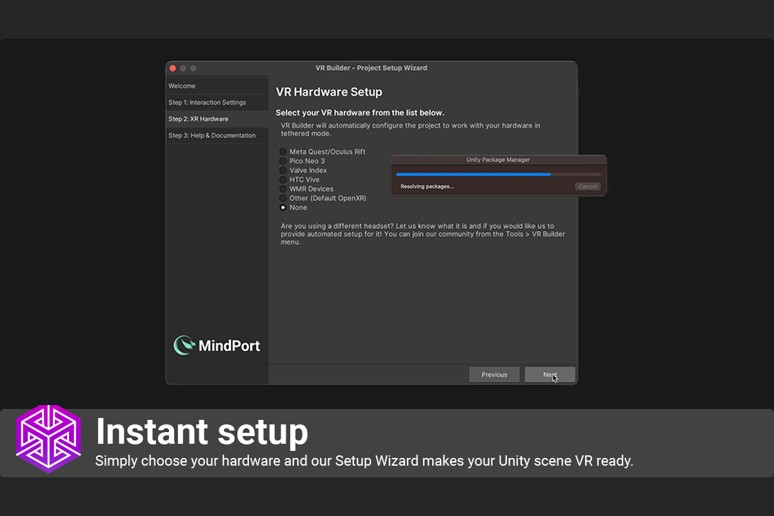774x516 pixels.
Task: Jump to Step 3: Help & Documentation
Action: pos(217,135)
